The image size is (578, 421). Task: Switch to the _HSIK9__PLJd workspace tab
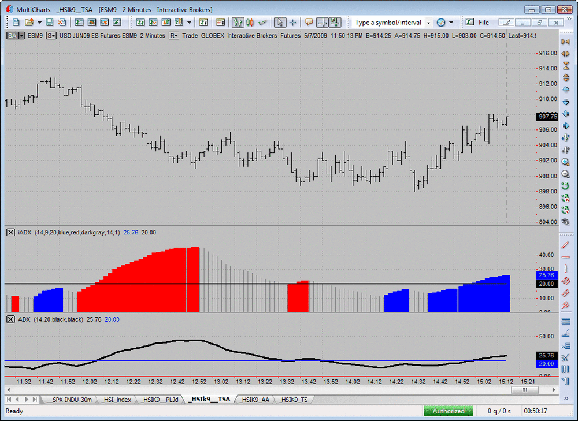click(x=160, y=400)
